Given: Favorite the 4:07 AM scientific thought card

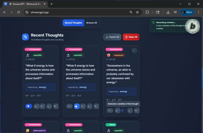Looking at the screenshot, I should pos(69,106).
